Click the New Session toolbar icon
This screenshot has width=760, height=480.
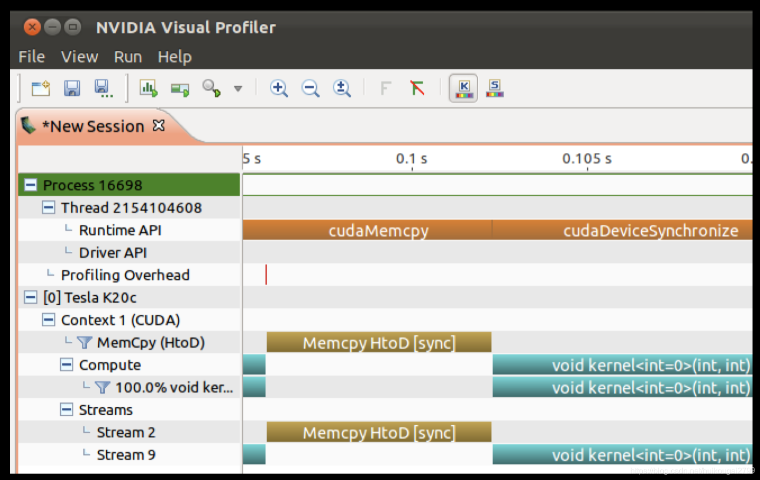[40, 89]
